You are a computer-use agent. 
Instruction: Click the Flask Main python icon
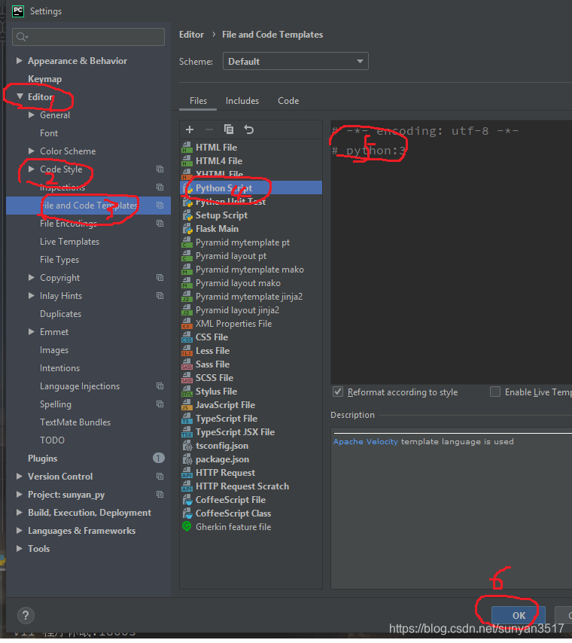coord(187,229)
